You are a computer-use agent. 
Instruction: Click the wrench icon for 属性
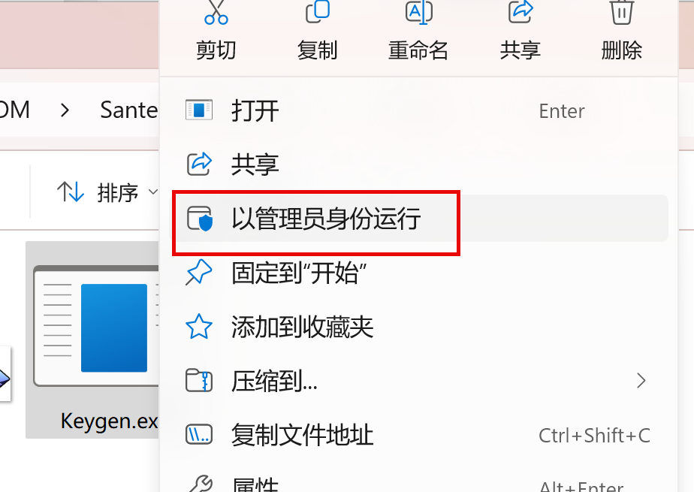pyautogui.click(x=199, y=484)
